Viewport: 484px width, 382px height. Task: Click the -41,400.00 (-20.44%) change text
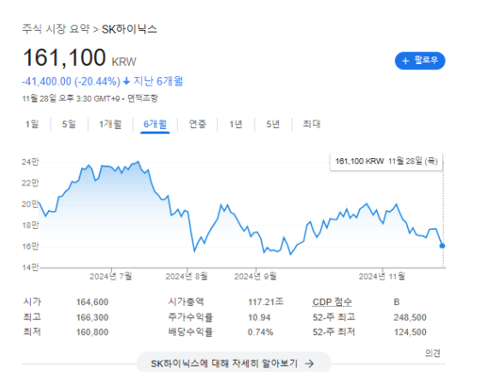click(x=71, y=81)
